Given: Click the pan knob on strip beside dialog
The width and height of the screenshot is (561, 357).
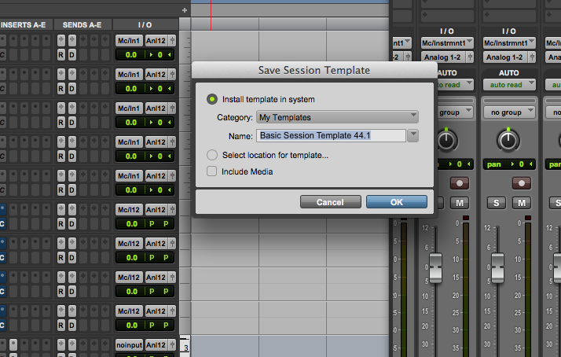Looking at the screenshot, I should (446, 140).
